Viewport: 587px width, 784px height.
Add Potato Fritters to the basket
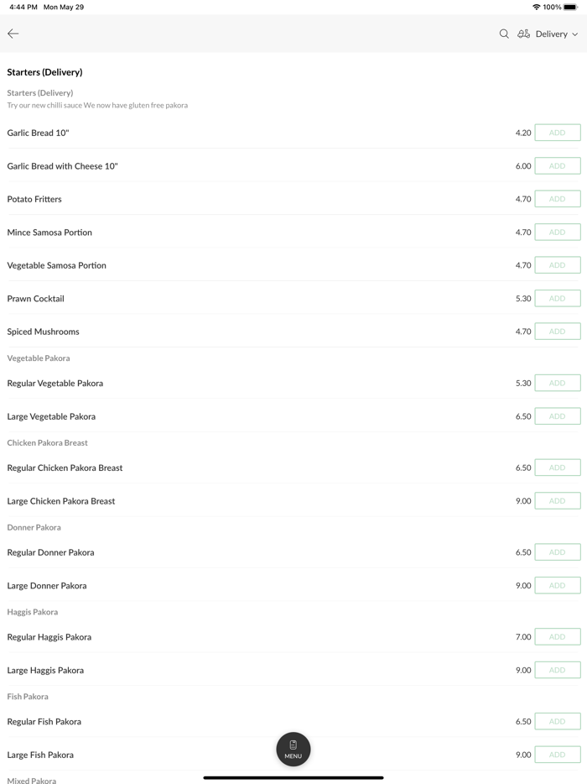(557, 199)
